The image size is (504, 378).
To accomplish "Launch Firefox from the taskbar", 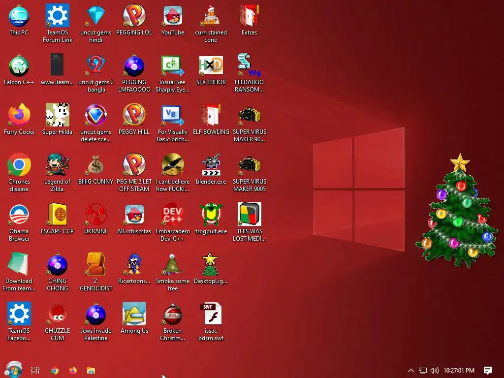I will (x=73, y=371).
